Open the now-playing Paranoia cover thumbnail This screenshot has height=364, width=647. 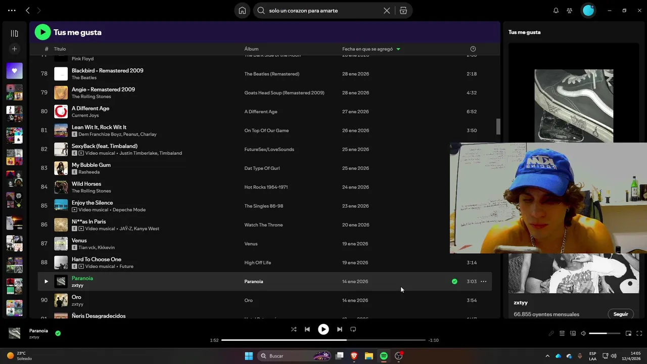(15, 333)
